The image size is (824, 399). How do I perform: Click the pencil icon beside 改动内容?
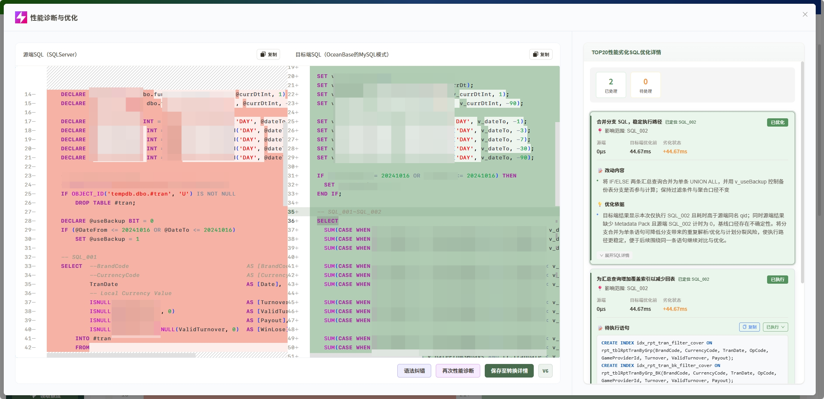click(x=600, y=171)
